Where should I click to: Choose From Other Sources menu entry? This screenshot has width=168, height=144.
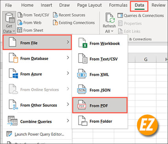(37, 105)
